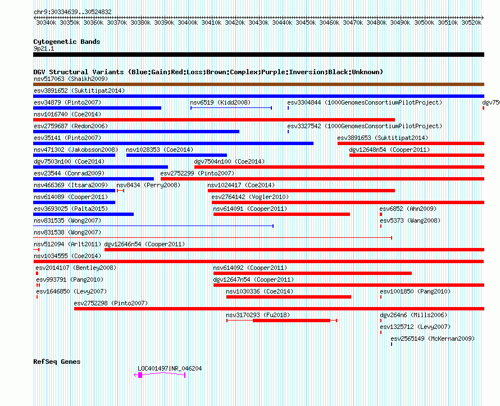Click the dgv7503n100 (Coe2014) label
This screenshot has width=500, height=406.
coord(69,161)
